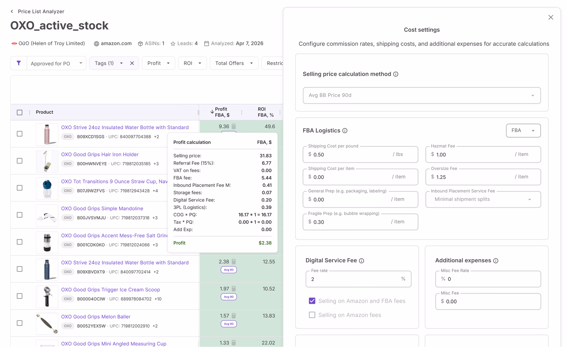Open OXO Good Grips Hair Iron Holder link

[100, 155]
